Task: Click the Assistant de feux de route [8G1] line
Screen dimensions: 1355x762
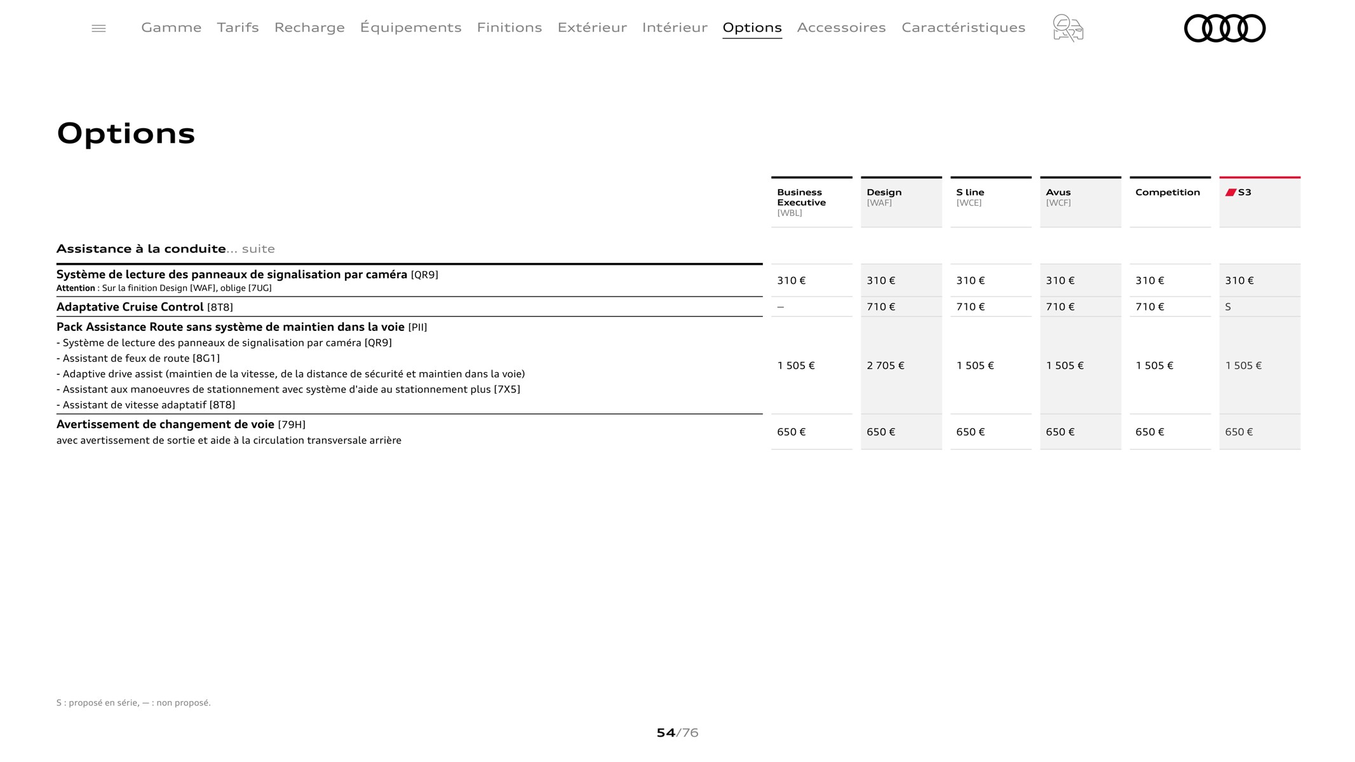Action: click(x=138, y=358)
